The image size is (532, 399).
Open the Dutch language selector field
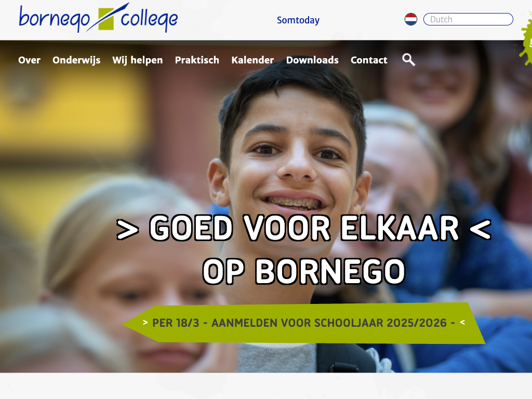(x=468, y=19)
